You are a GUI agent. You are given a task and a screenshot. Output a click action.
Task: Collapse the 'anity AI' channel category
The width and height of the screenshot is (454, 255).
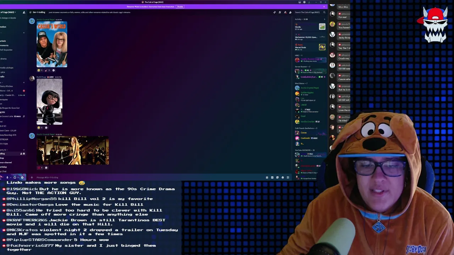(x=3, y=150)
